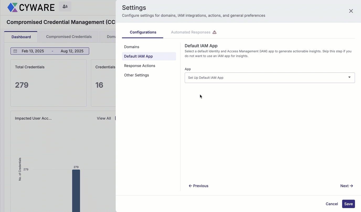Switch to the Automated Responses tab
This screenshot has width=361, height=212.
190,32
